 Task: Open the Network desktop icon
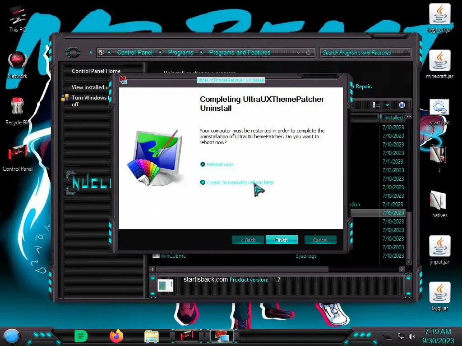(x=18, y=65)
